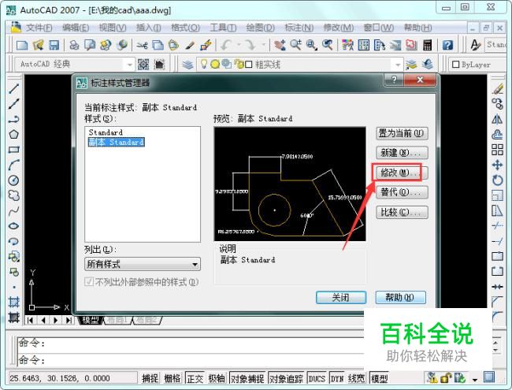Click the 替代(O)... button
Image resolution: width=512 pixels, height=390 pixels.
(x=402, y=192)
